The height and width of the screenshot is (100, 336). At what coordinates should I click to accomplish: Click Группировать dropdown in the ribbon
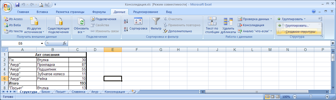pos(291,19)
